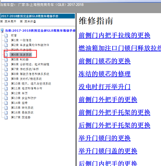Select root node 当前:2017-2018款别克全新GL8商旅车维修手册
161x166 pixels.
coord(40,31)
